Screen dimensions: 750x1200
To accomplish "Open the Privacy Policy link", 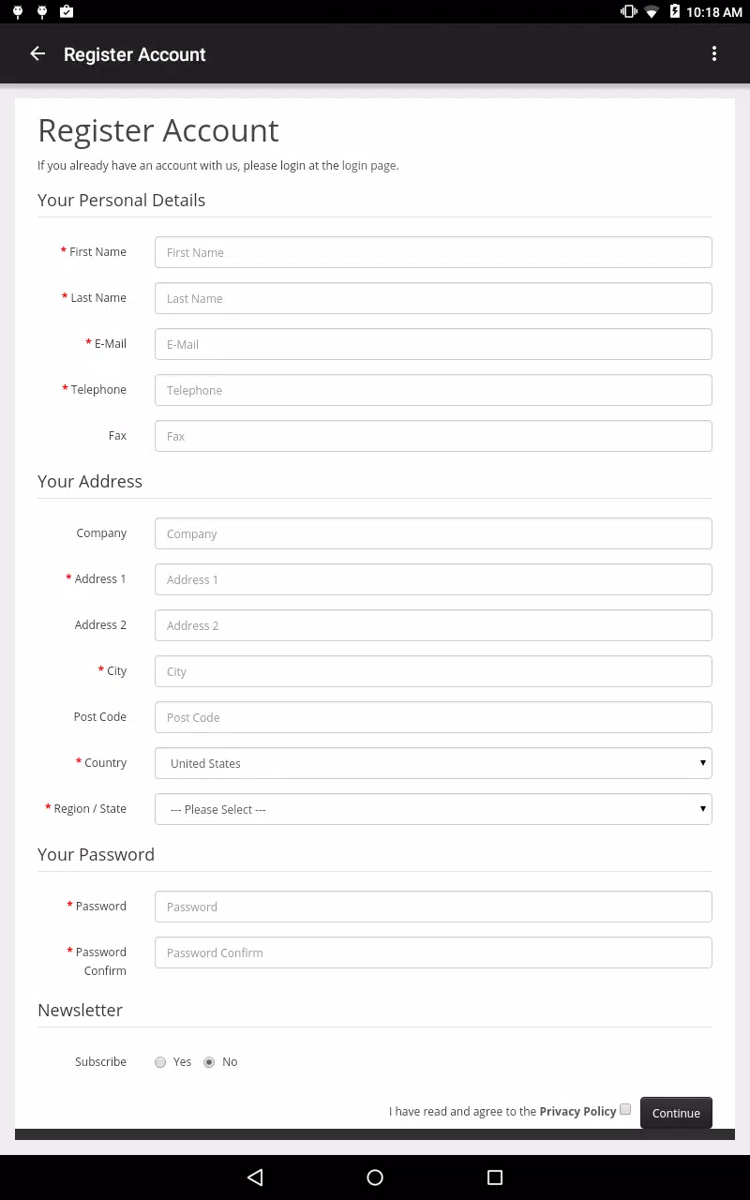I will click(577, 1111).
